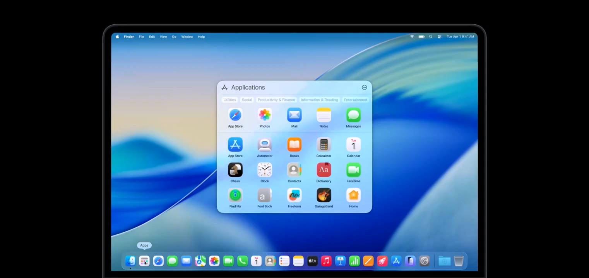
Task: Launch Font Book app
Action: (265, 195)
